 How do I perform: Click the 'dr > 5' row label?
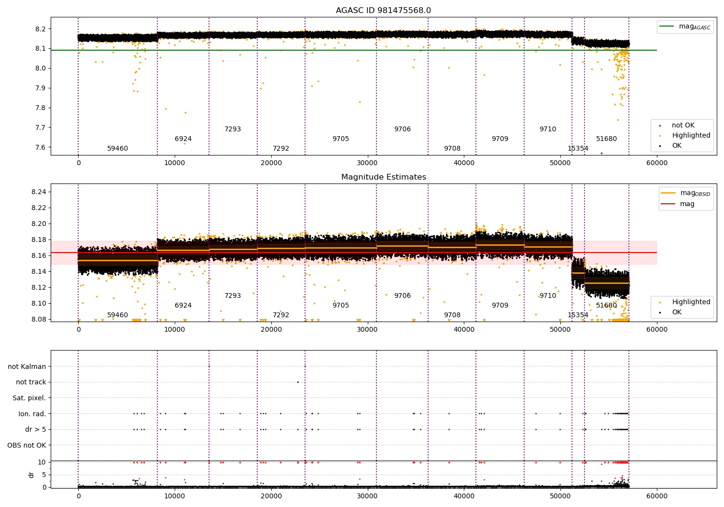pos(36,430)
